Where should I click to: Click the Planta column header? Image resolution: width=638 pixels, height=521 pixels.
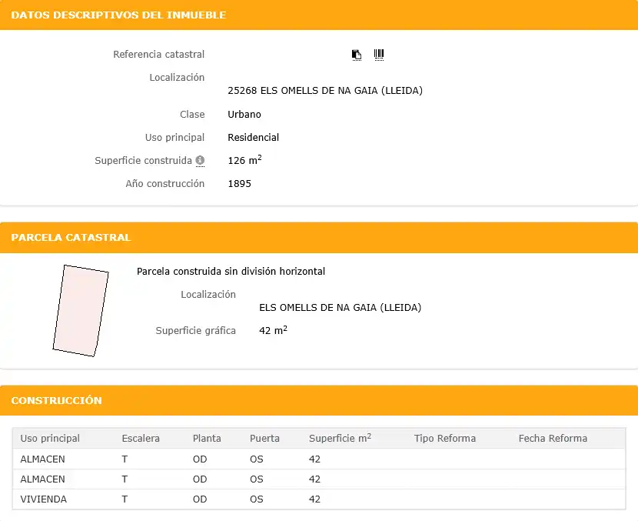point(207,439)
